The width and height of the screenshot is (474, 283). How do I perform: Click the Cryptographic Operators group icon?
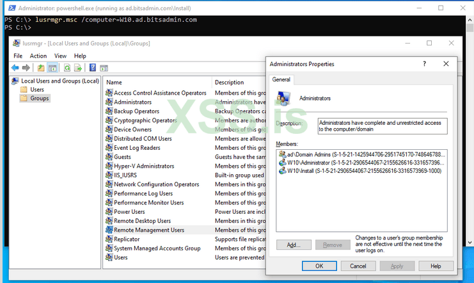click(x=109, y=120)
